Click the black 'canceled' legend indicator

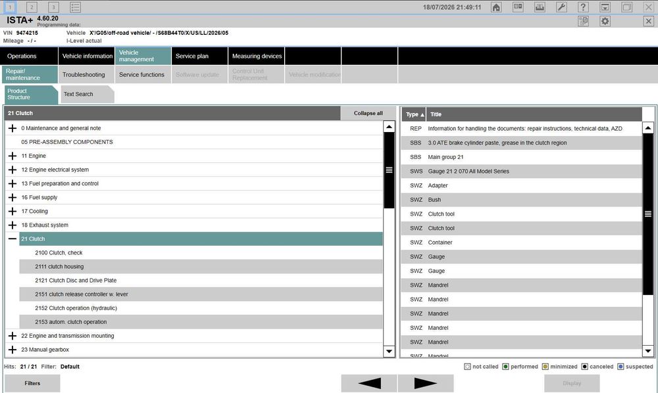pos(584,367)
